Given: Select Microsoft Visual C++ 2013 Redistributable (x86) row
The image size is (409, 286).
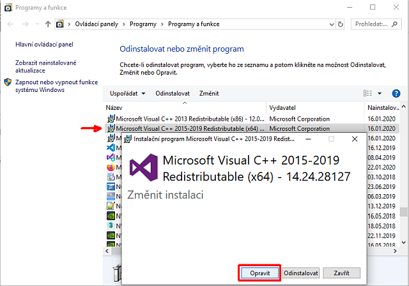Looking at the screenshot, I should [252, 119].
